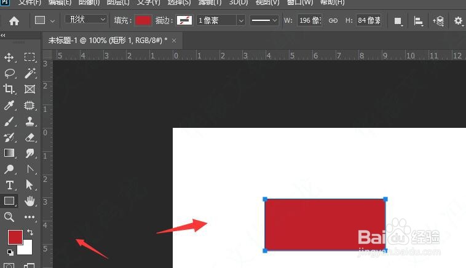Select the Smudge tool

click(30, 153)
